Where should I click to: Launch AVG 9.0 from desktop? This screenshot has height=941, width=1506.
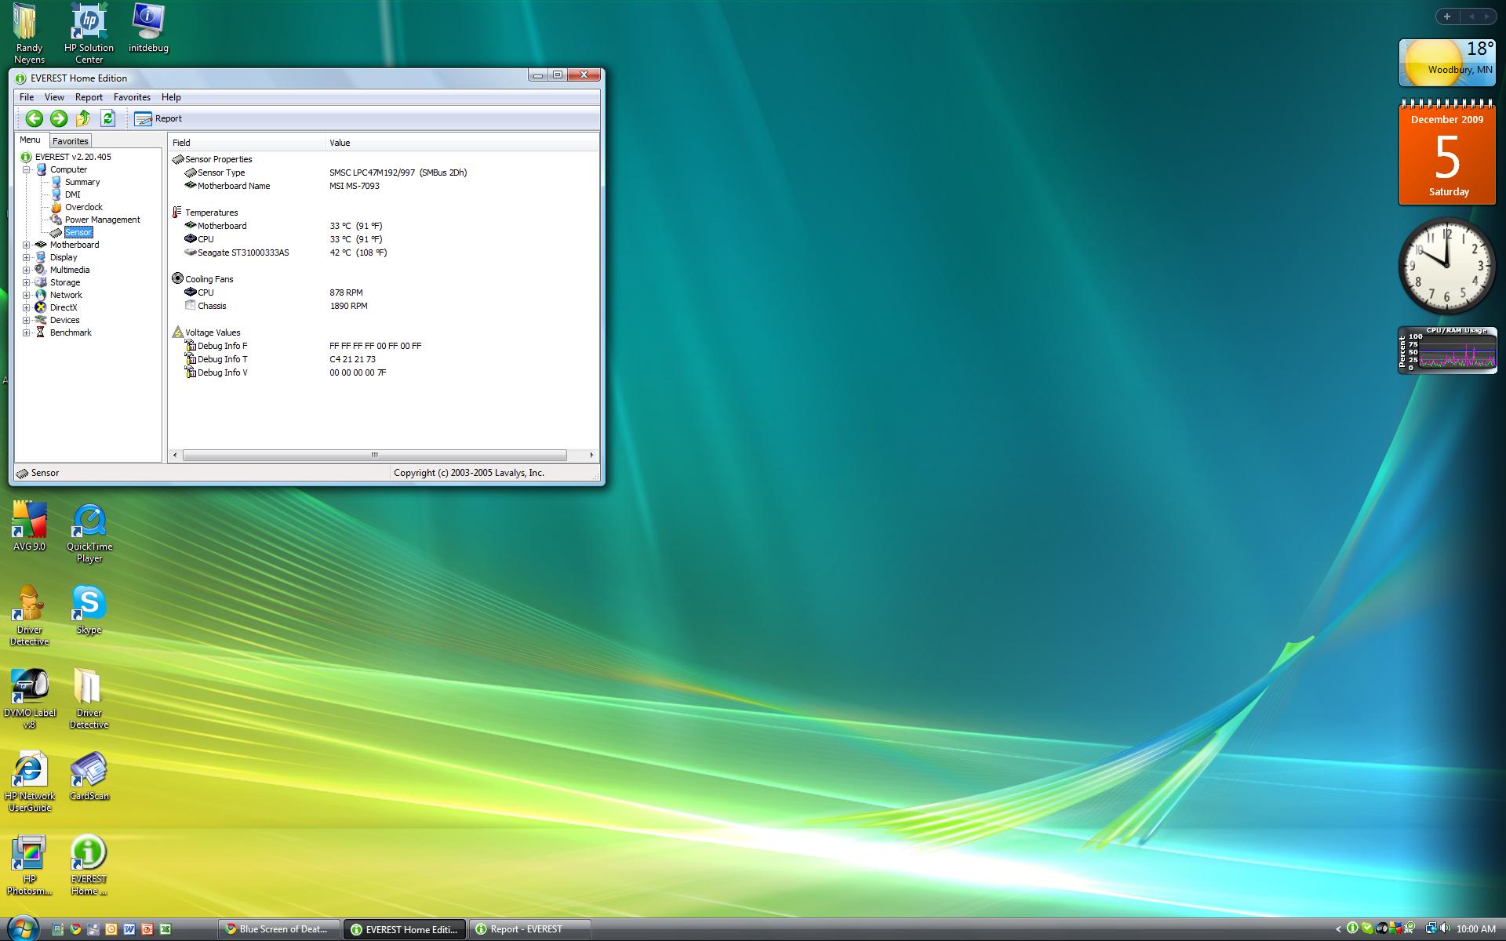[x=29, y=526]
